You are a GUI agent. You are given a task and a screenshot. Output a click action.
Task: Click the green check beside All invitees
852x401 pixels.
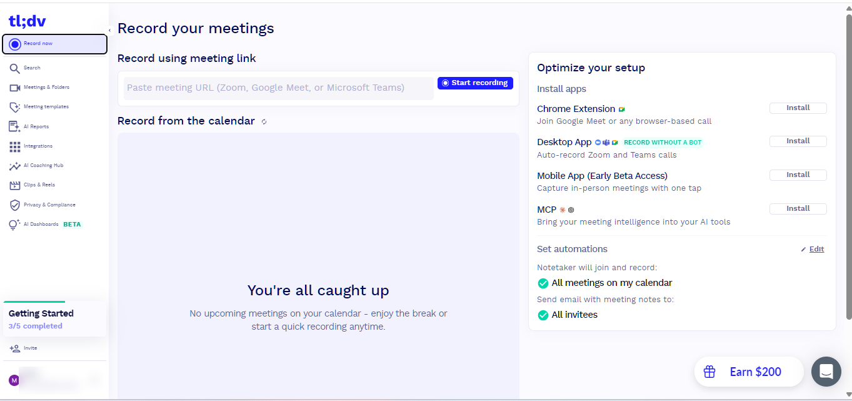coord(543,315)
